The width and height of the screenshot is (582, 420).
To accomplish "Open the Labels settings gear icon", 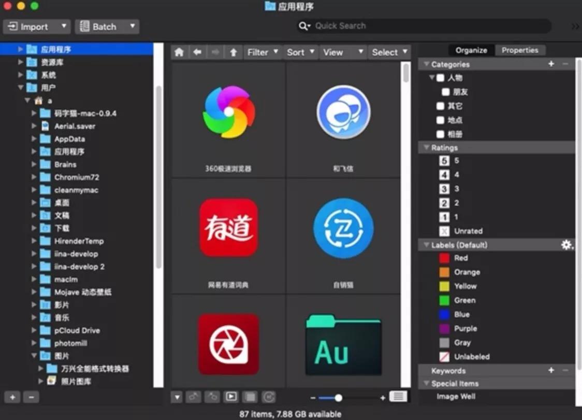I will pyautogui.click(x=567, y=245).
